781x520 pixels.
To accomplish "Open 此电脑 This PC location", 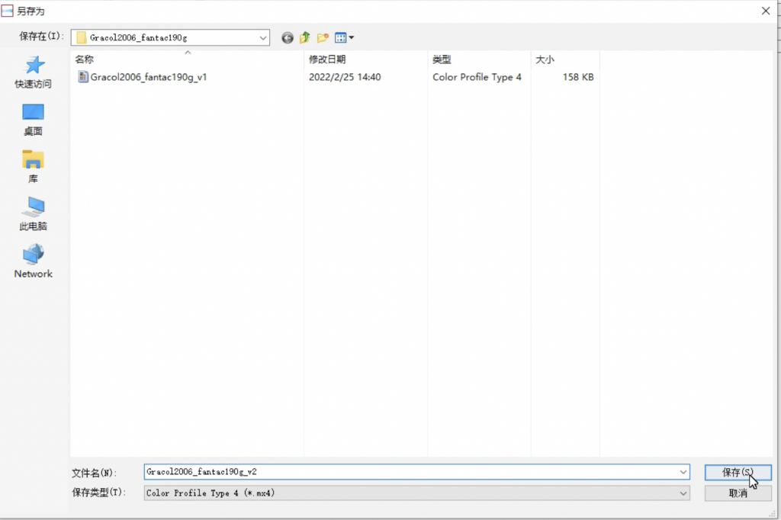I will pos(34,214).
